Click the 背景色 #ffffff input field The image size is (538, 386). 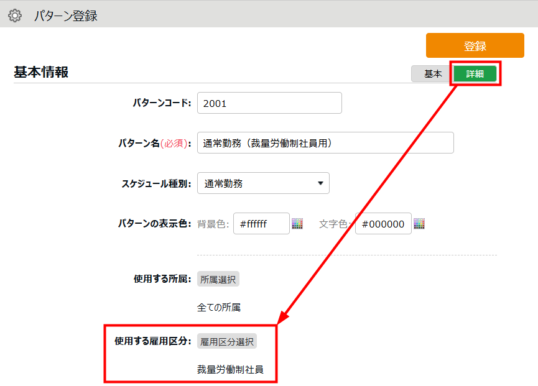(261, 224)
